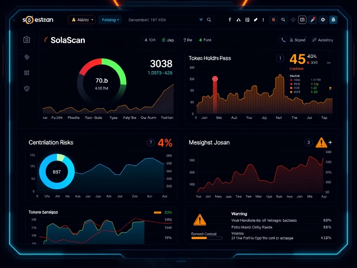Click the dim diamond icon in the toolbar

(x=293, y=20)
